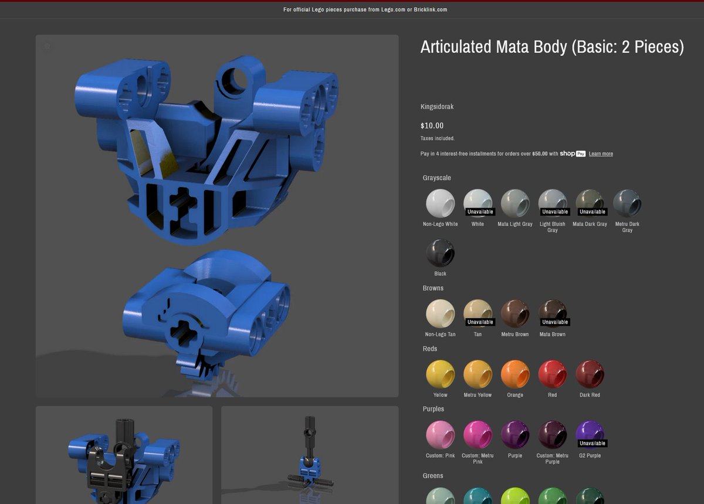This screenshot has height=504, width=704.
Task: Choose the Non-Lego Tan swatch
Action: point(440,314)
